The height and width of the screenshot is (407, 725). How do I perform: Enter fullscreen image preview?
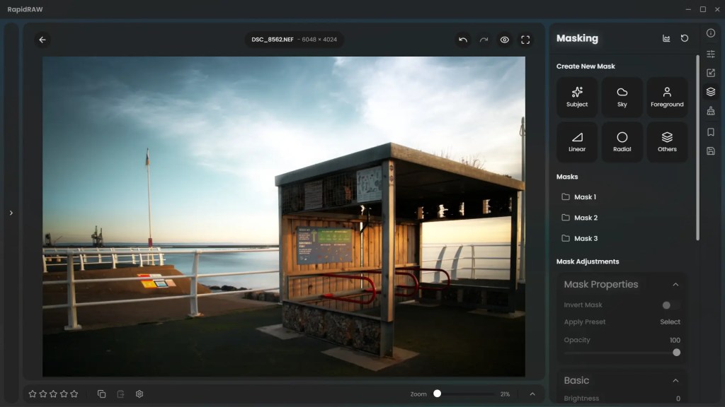point(525,40)
